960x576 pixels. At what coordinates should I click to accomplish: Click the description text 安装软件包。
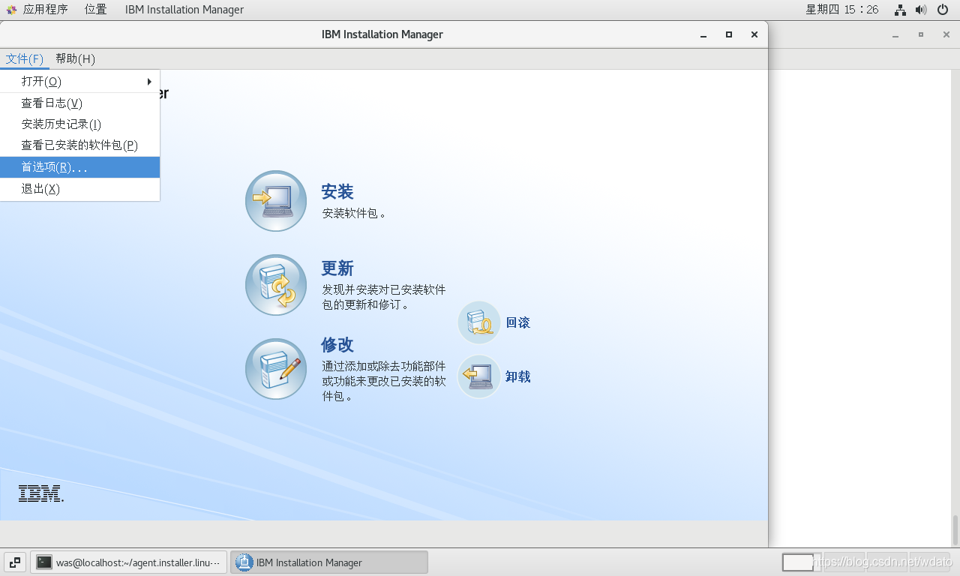tap(355, 214)
